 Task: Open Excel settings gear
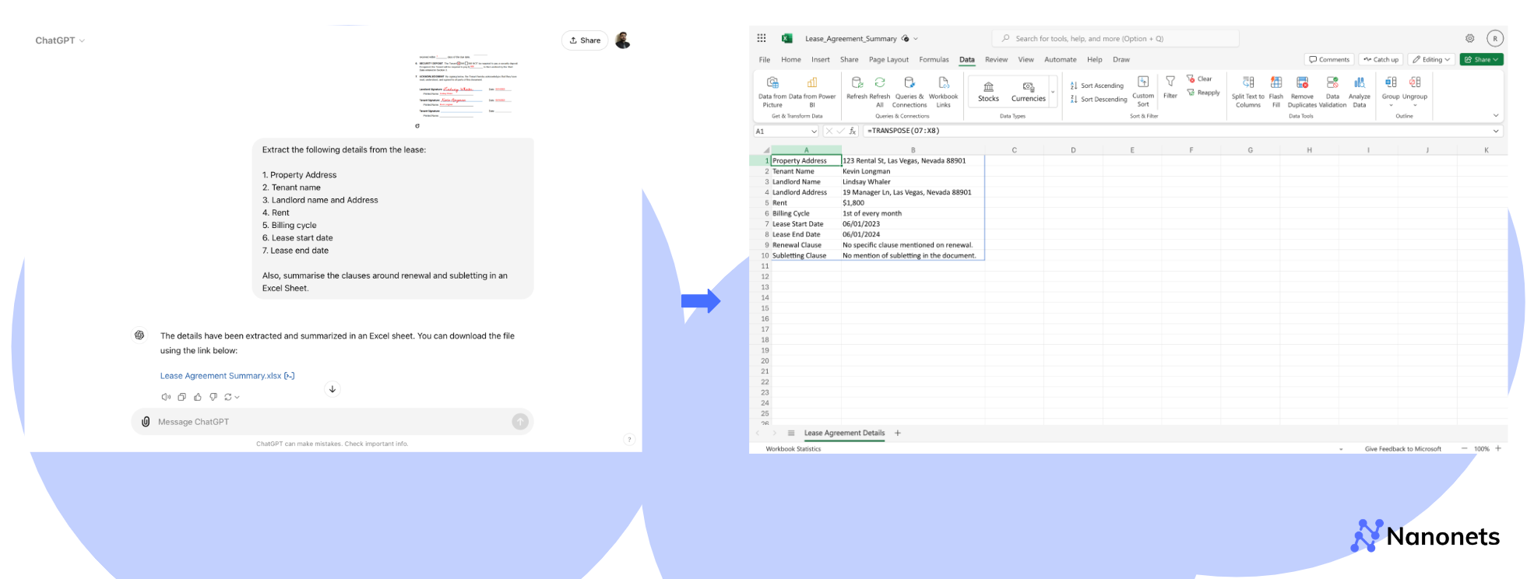(x=1470, y=38)
